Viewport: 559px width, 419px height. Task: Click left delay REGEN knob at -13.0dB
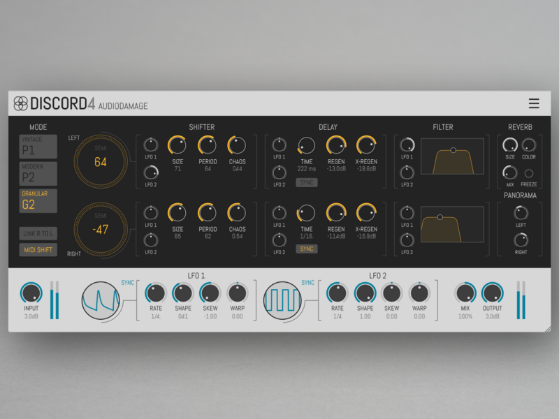coord(336,145)
